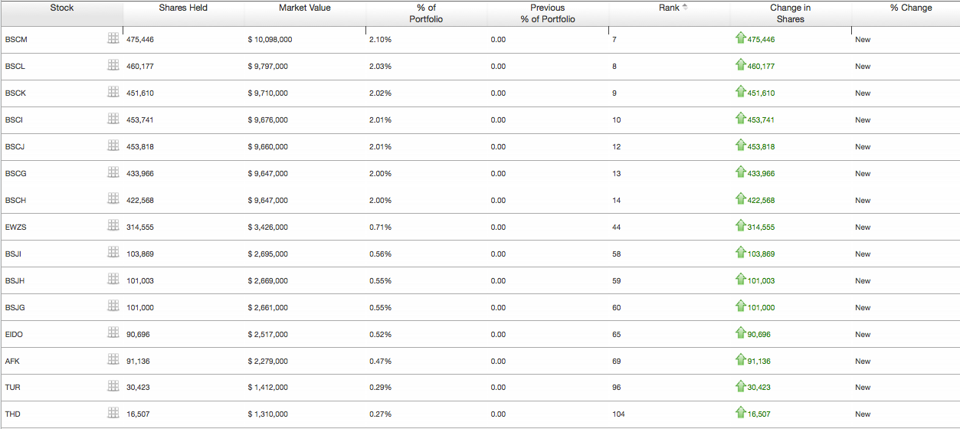
Task: Select the grid icon next to EWZS
Action: [113, 226]
